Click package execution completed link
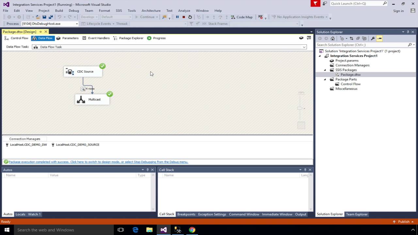 pyautogui.click(x=98, y=162)
